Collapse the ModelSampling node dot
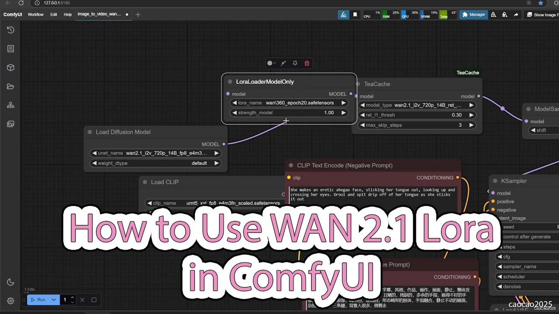This screenshot has width=559, height=314. [x=529, y=109]
